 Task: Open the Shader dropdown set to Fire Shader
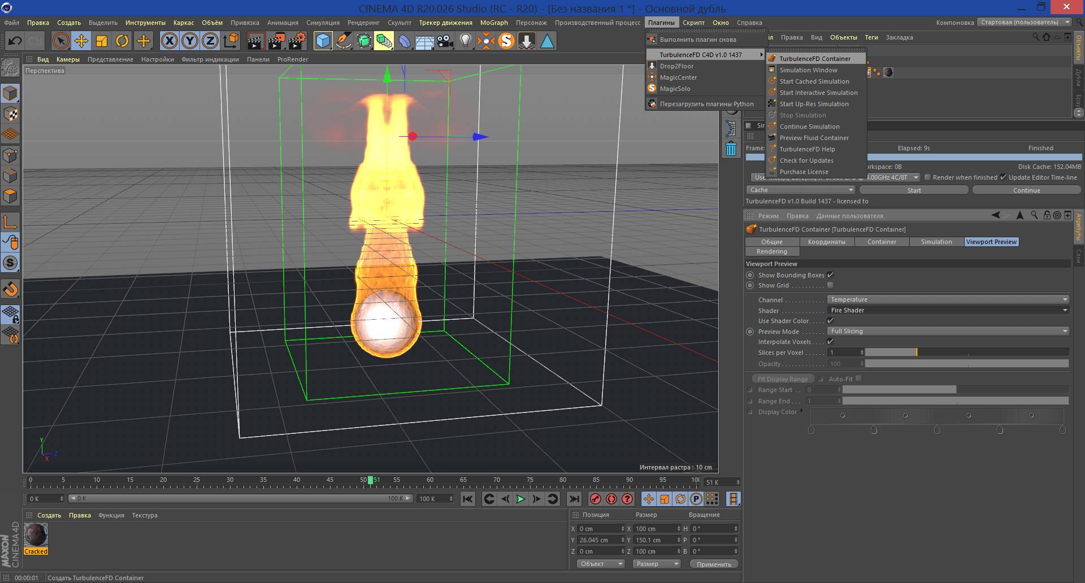[948, 310]
